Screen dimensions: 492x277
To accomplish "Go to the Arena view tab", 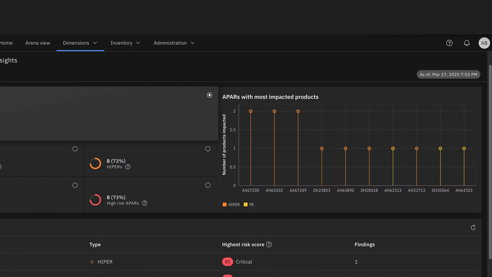I will tap(38, 43).
